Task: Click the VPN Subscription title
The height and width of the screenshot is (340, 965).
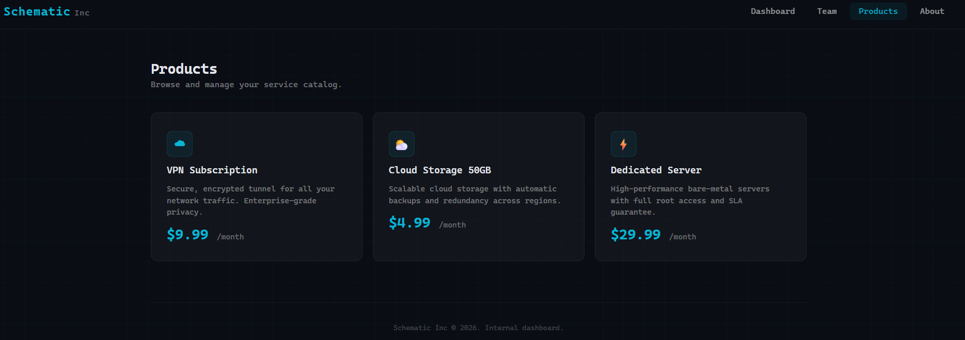Action: click(212, 170)
